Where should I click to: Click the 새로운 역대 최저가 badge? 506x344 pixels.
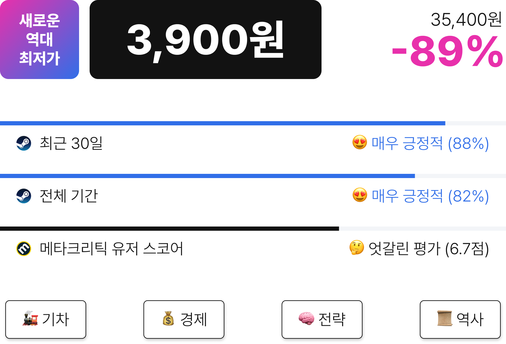[40, 40]
